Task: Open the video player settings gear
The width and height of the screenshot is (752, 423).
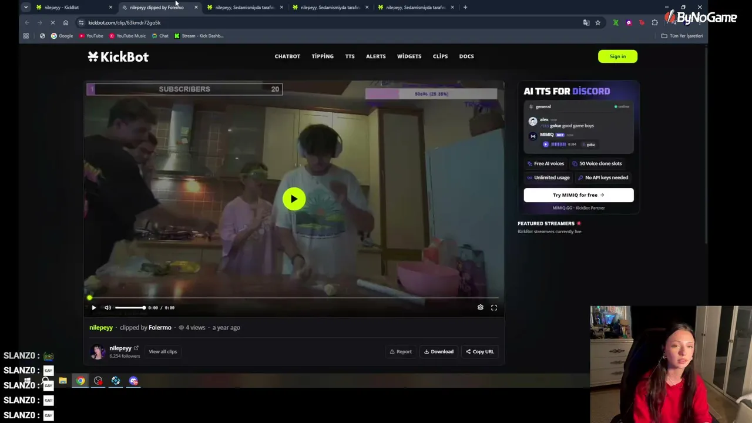Action: point(480,307)
